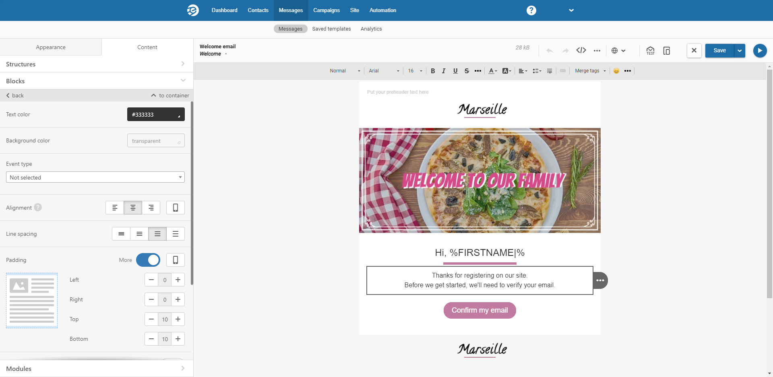
Task: Collapse the Blocks section chevron
Action: (183, 80)
